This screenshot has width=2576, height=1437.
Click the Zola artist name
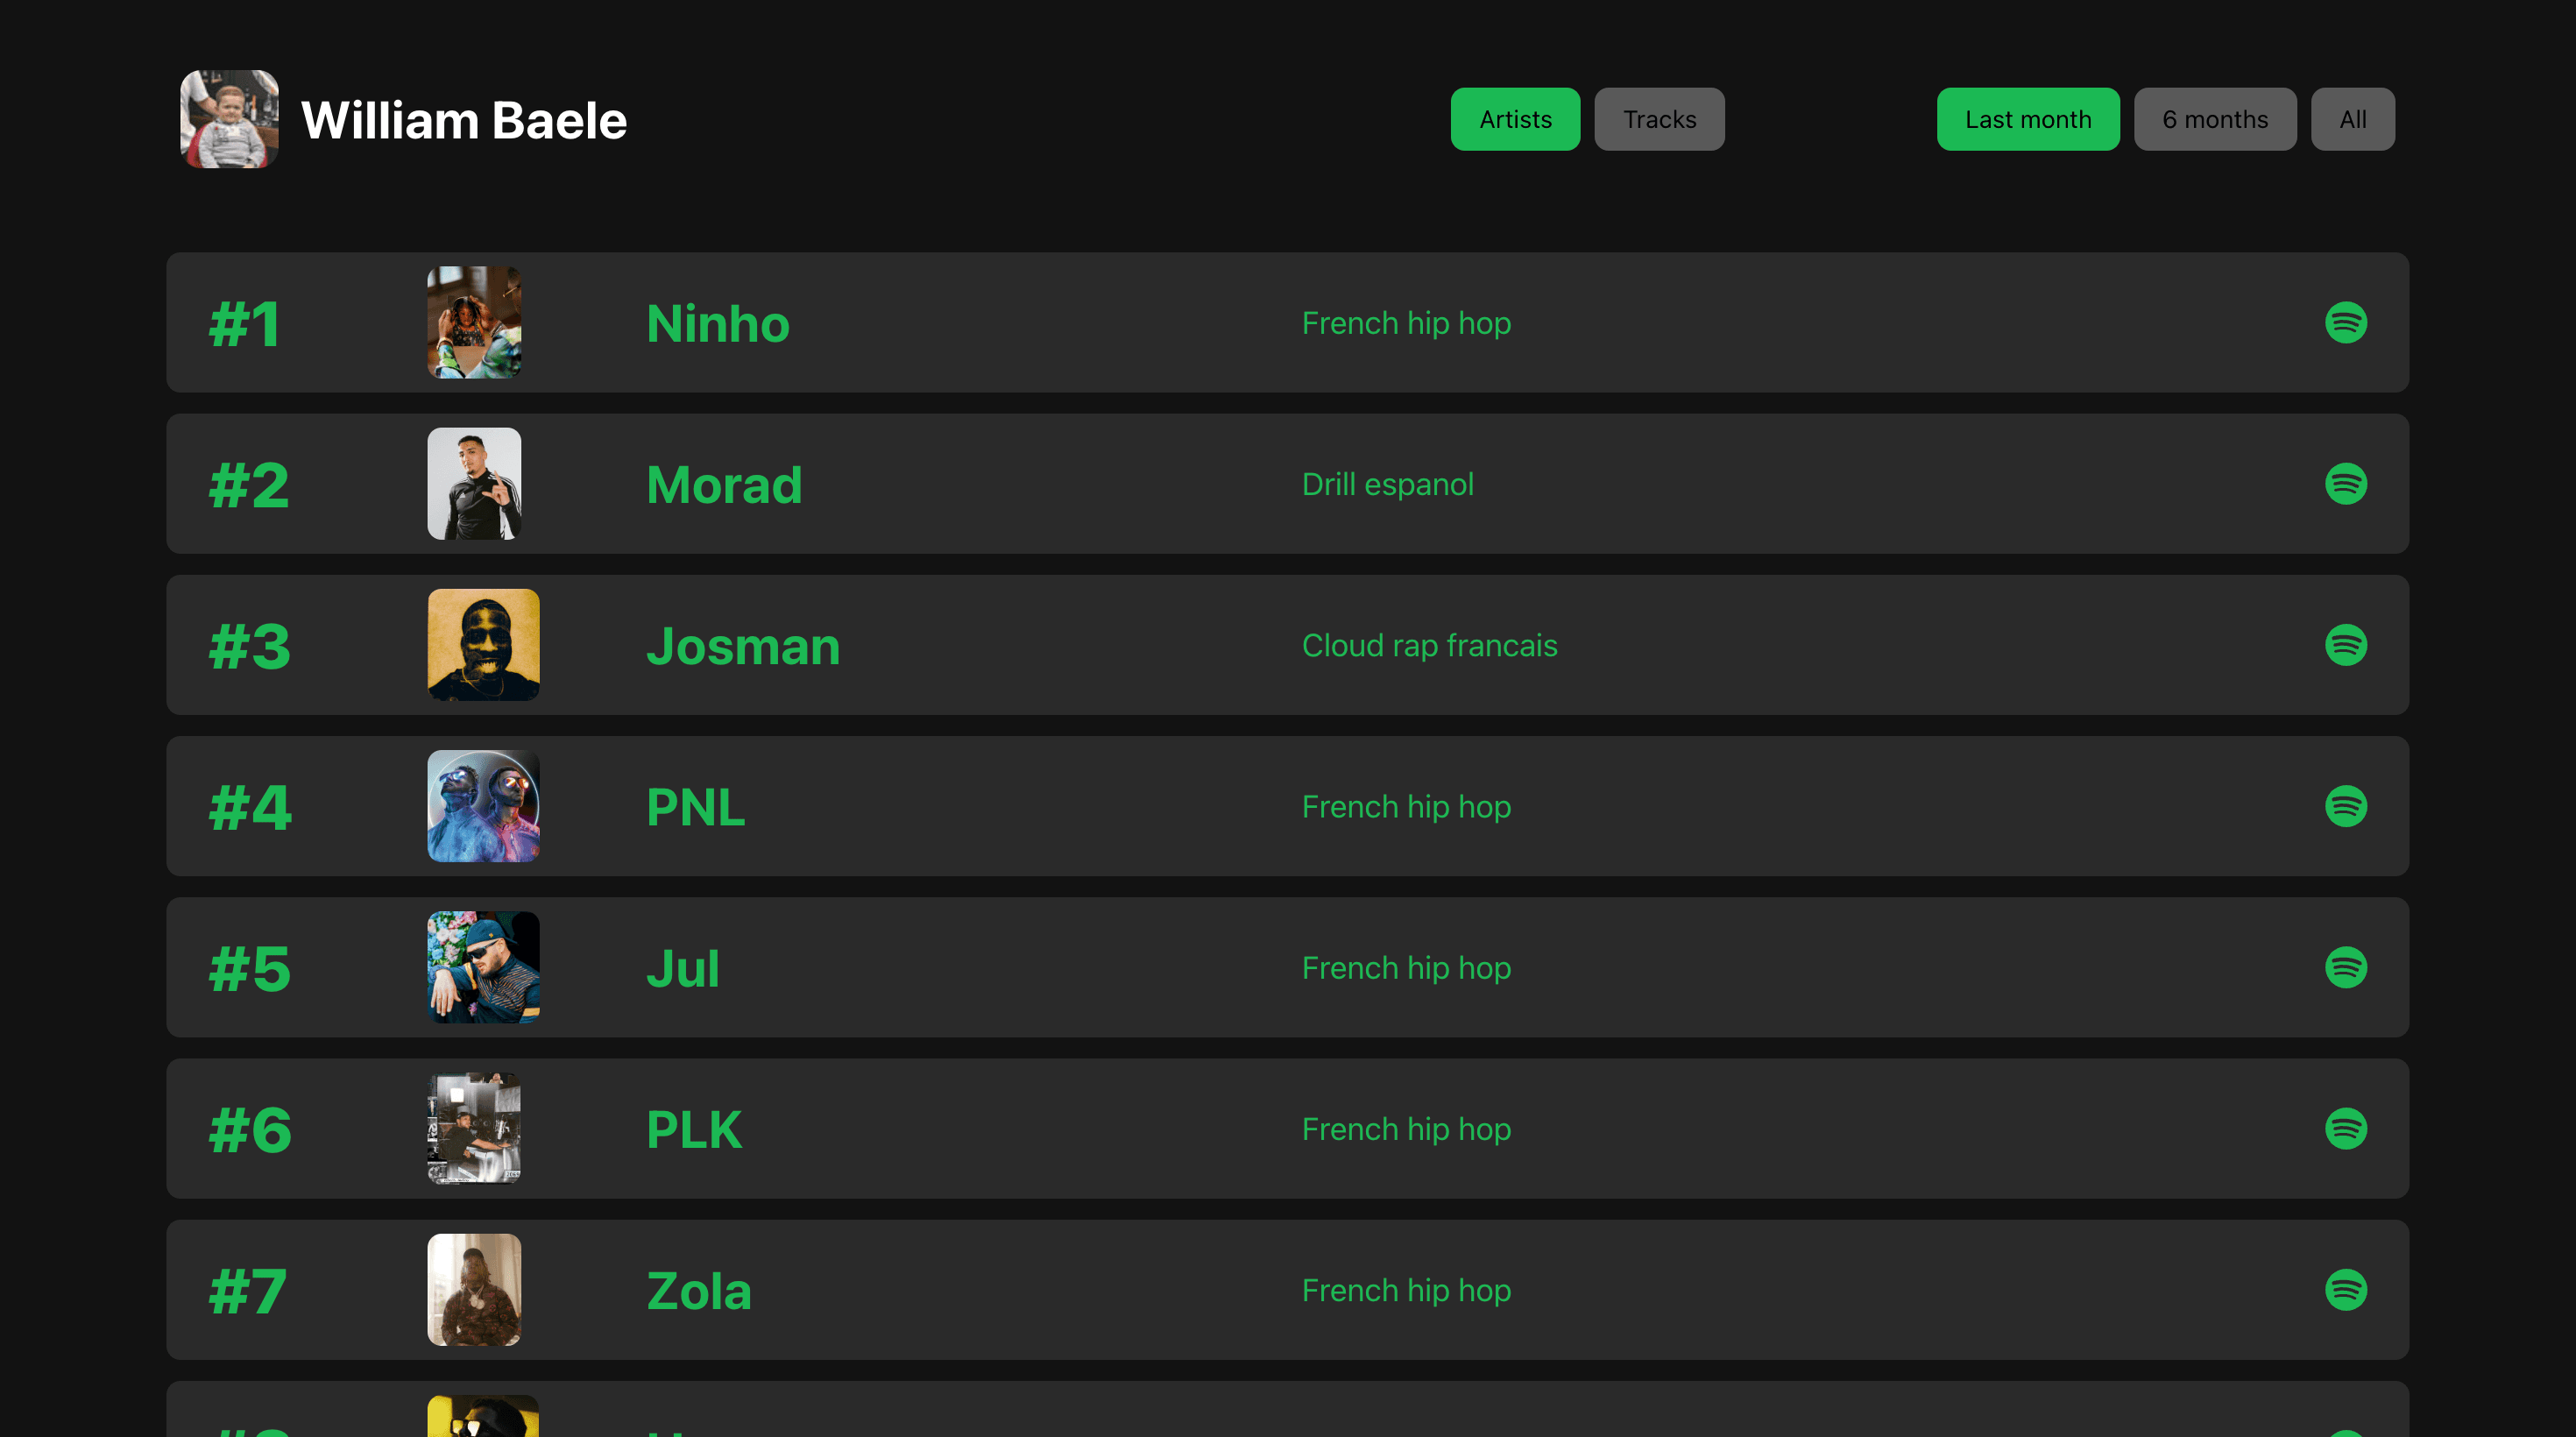point(698,1291)
